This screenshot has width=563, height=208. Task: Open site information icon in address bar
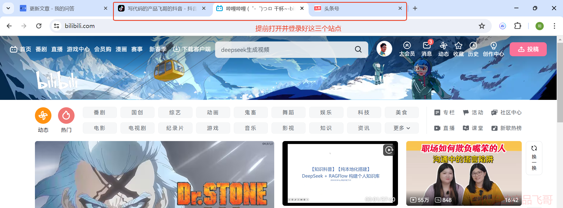[x=56, y=26]
